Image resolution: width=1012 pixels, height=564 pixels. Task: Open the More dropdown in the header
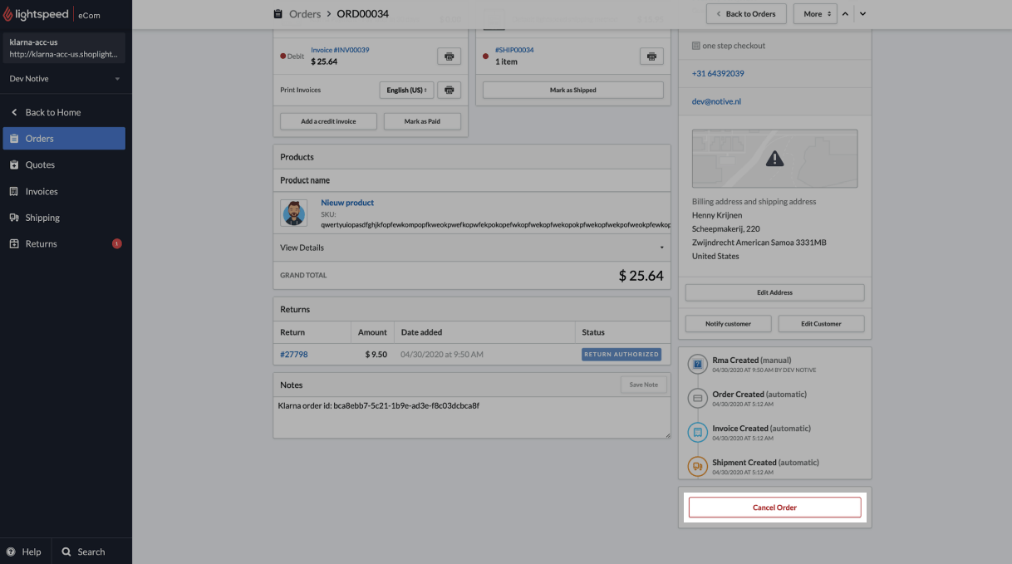(815, 13)
